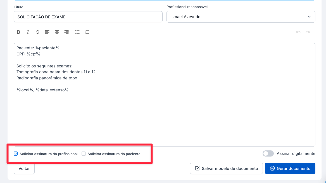This screenshot has width=326, height=183.
Task: Toggle bold formatting in the editor toolbar
Action: (18, 32)
